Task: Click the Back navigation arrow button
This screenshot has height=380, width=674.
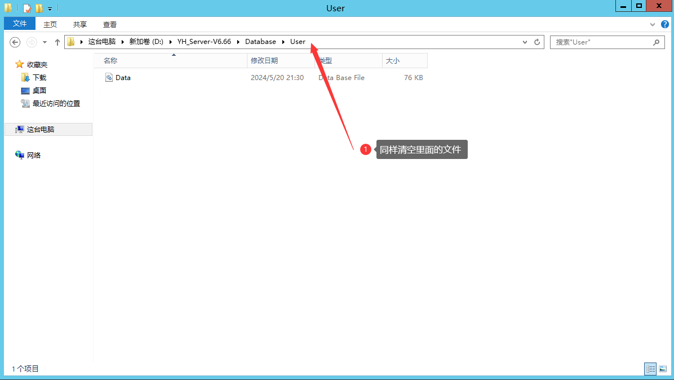Action: [15, 42]
